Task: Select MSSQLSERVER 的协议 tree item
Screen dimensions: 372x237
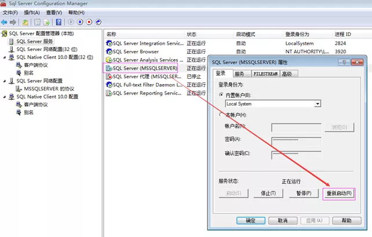Action: pyautogui.click(x=49, y=89)
